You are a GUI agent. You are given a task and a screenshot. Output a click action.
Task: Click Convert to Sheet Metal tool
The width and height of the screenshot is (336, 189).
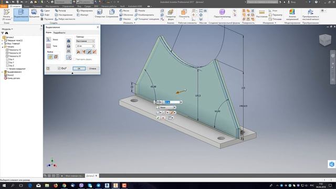(310, 15)
